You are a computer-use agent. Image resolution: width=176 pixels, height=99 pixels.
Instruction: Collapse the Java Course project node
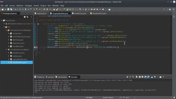click(x=2, y=20)
